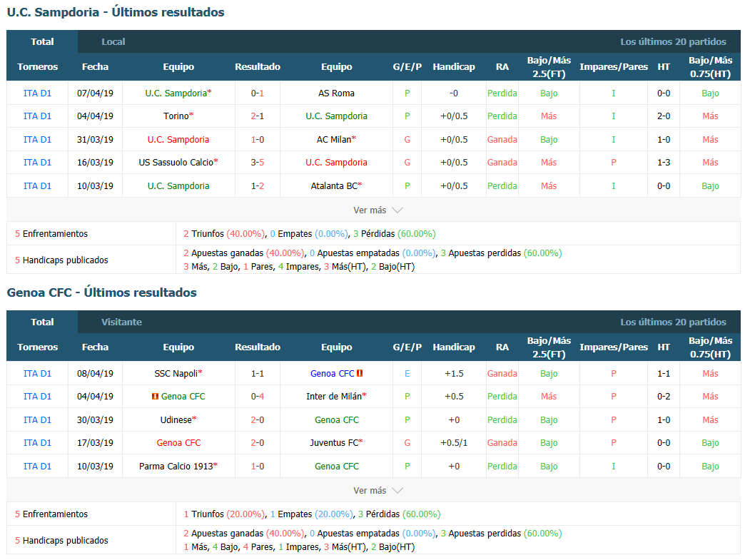Click the Parma Calcio 1913 team name
This screenshot has height=560, width=745.
176,466
